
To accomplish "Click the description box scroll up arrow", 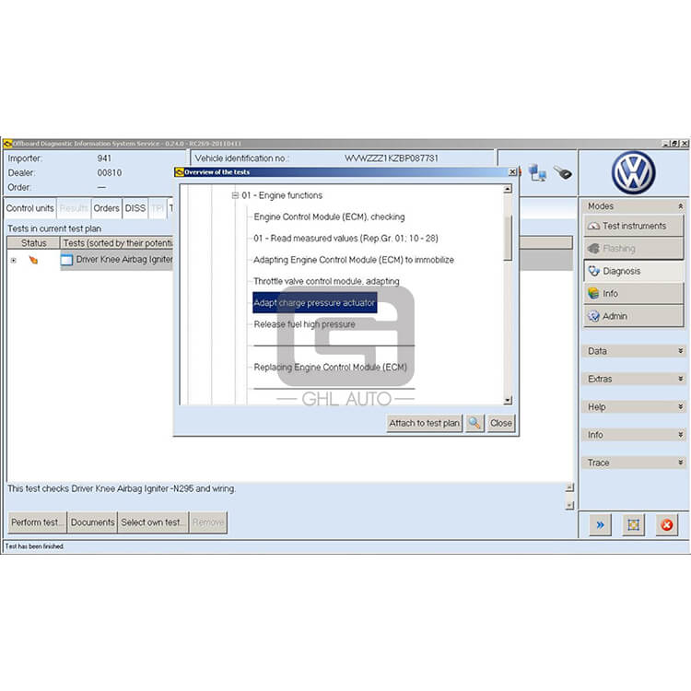I will point(569,487).
